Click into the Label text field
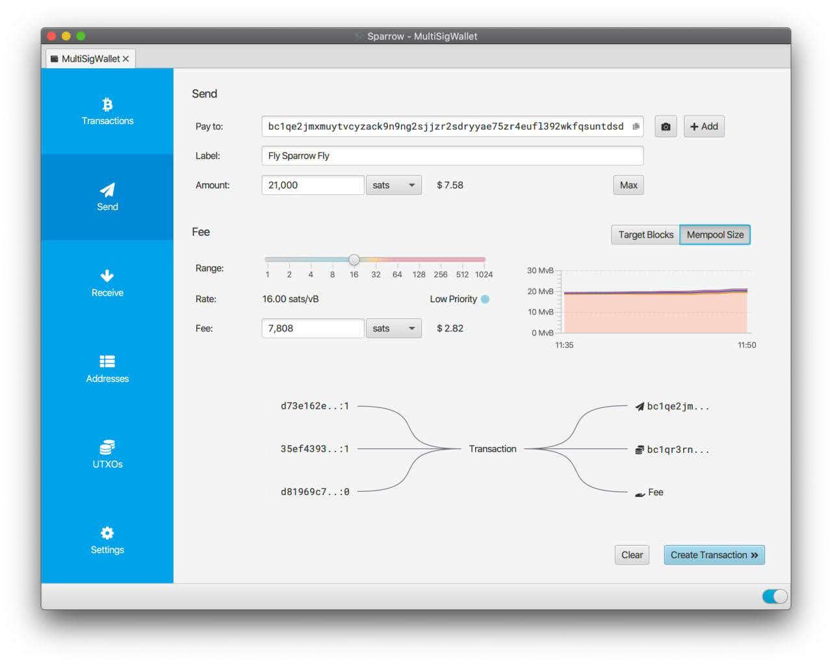The height and width of the screenshot is (664, 832). pos(452,156)
